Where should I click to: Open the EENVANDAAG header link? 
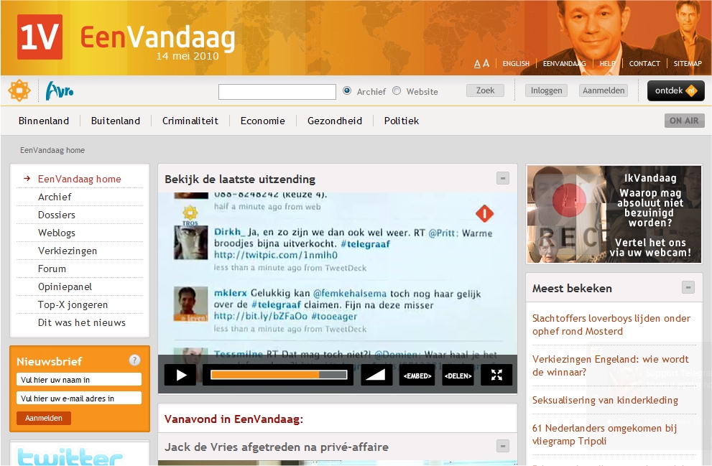(x=565, y=63)
